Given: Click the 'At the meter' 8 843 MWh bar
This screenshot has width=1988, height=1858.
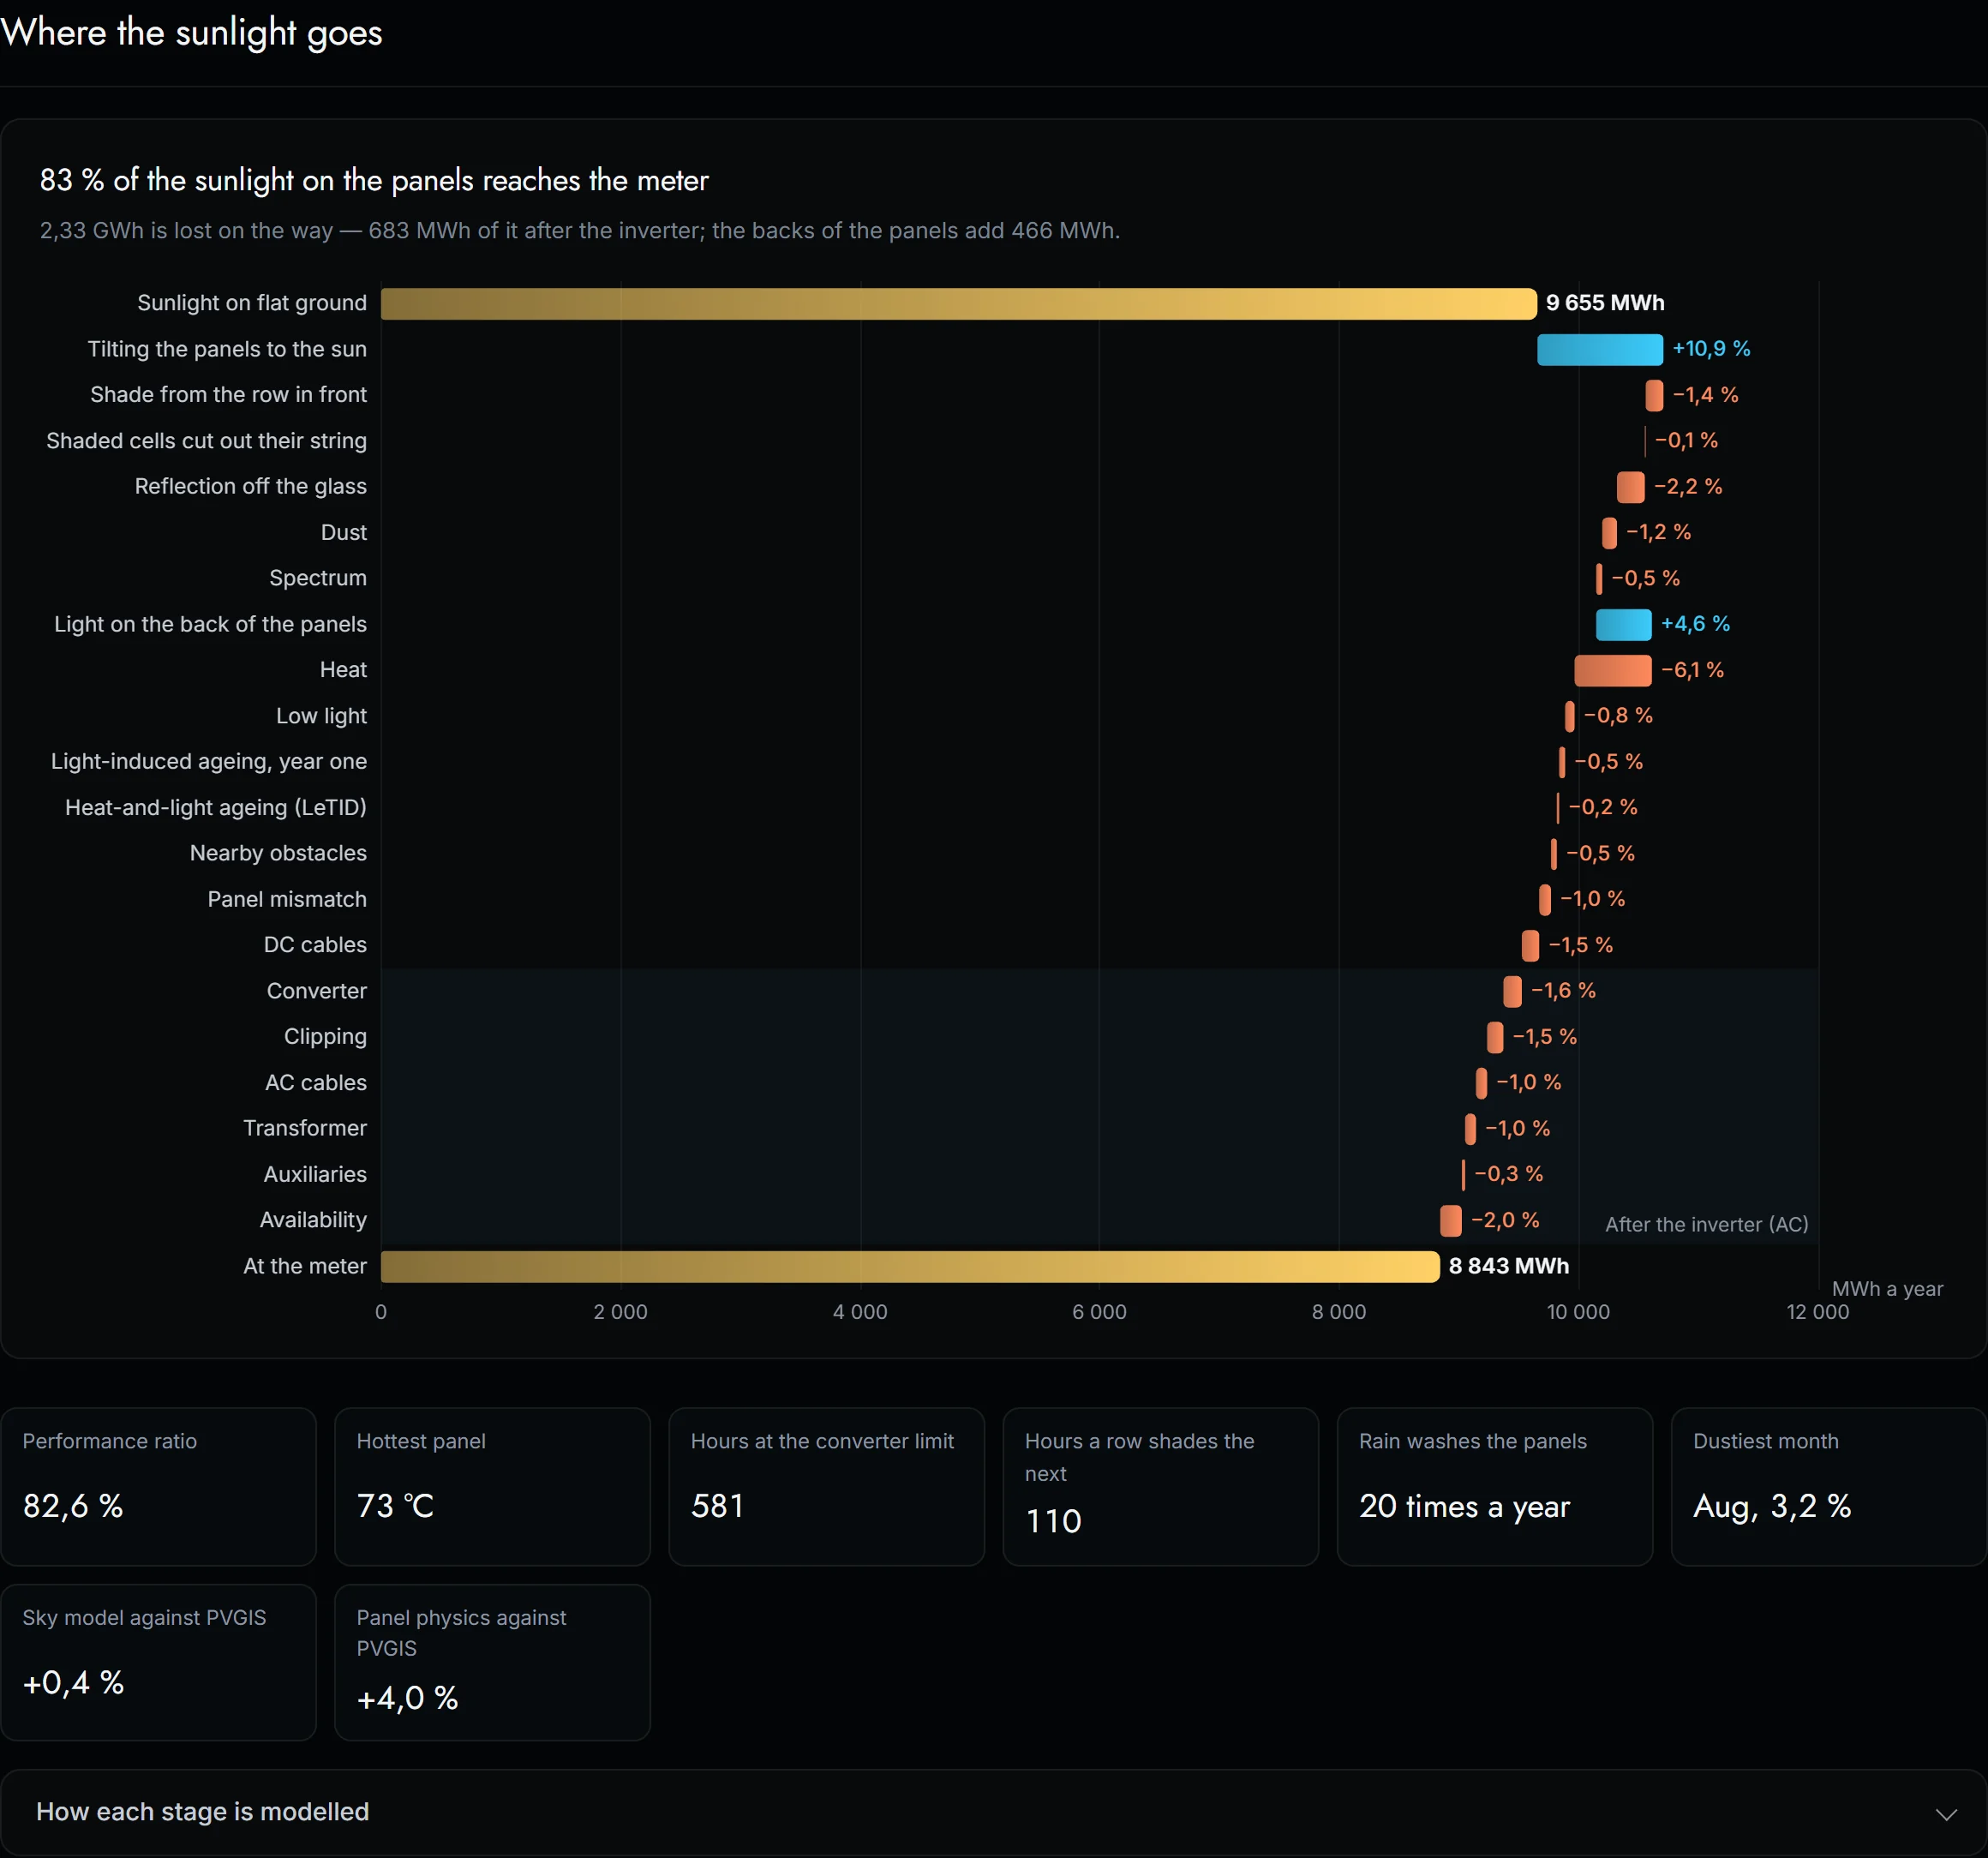Looking at the screenshot, I should point(910,1266).
